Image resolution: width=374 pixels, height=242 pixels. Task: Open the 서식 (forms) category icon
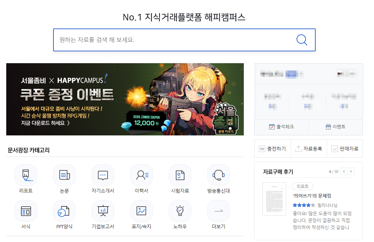coord(25,211)
